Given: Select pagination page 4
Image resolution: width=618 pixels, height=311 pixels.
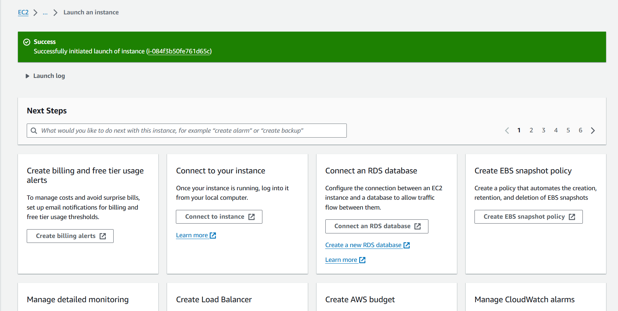Looking at the screenshot, I should click(x=556, y=130).
